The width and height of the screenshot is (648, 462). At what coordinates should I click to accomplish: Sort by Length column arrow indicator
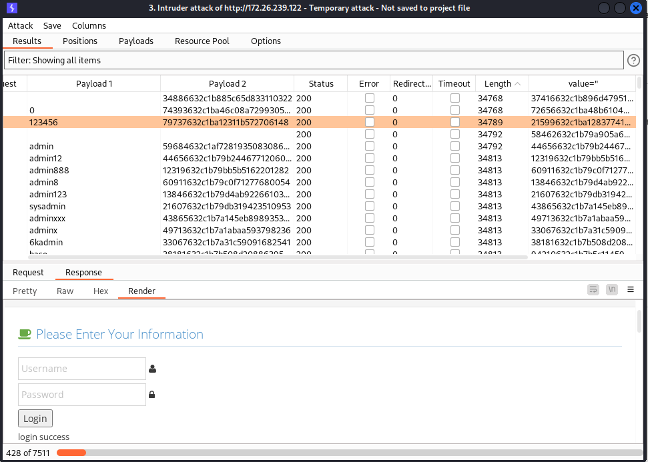517,84
